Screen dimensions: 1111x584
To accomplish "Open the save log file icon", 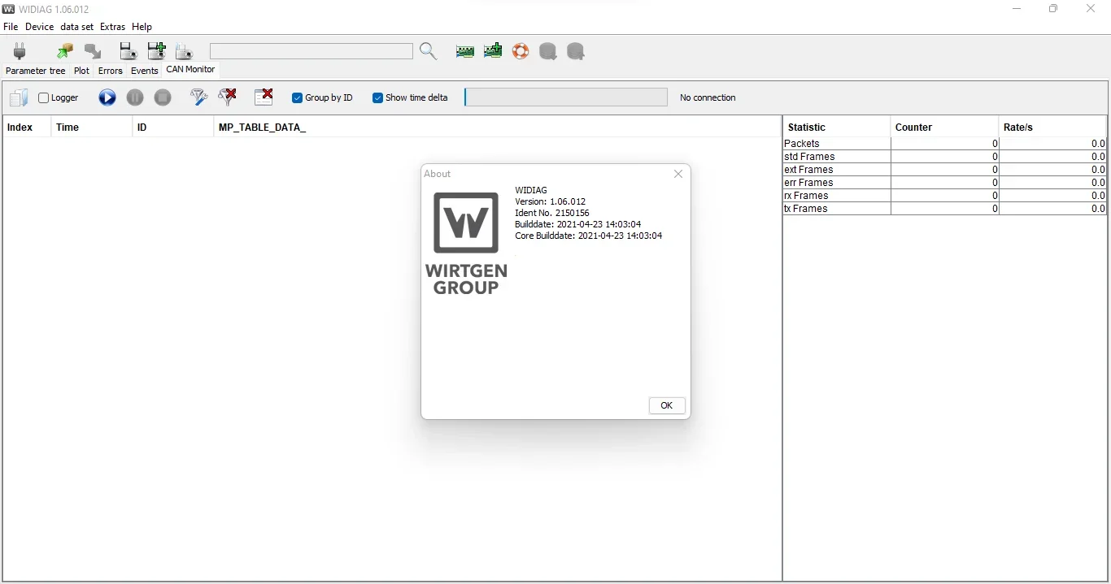I will [x=127, y=50].
